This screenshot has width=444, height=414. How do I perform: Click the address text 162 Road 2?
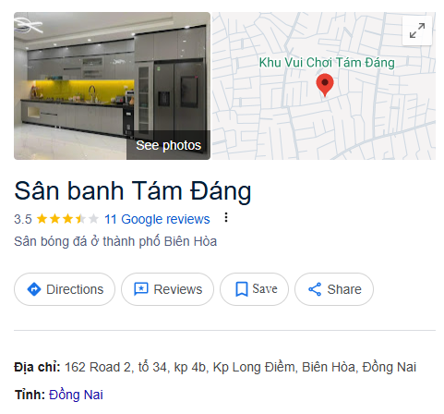[98, 367]
